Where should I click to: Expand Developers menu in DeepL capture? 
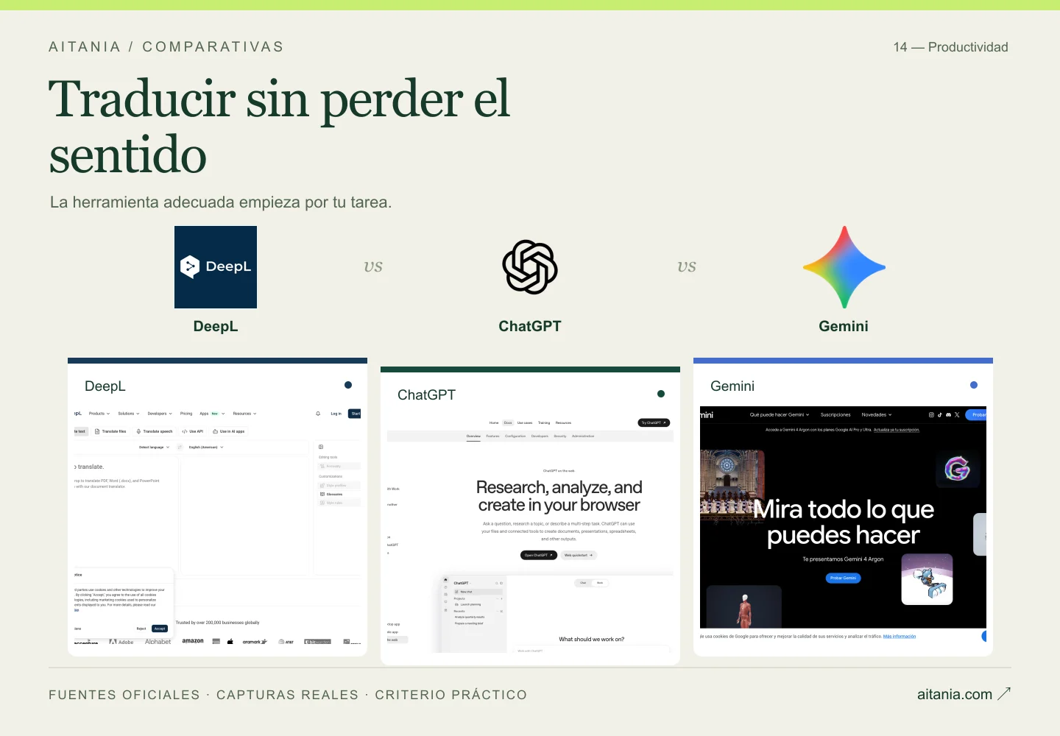[160, 414]
